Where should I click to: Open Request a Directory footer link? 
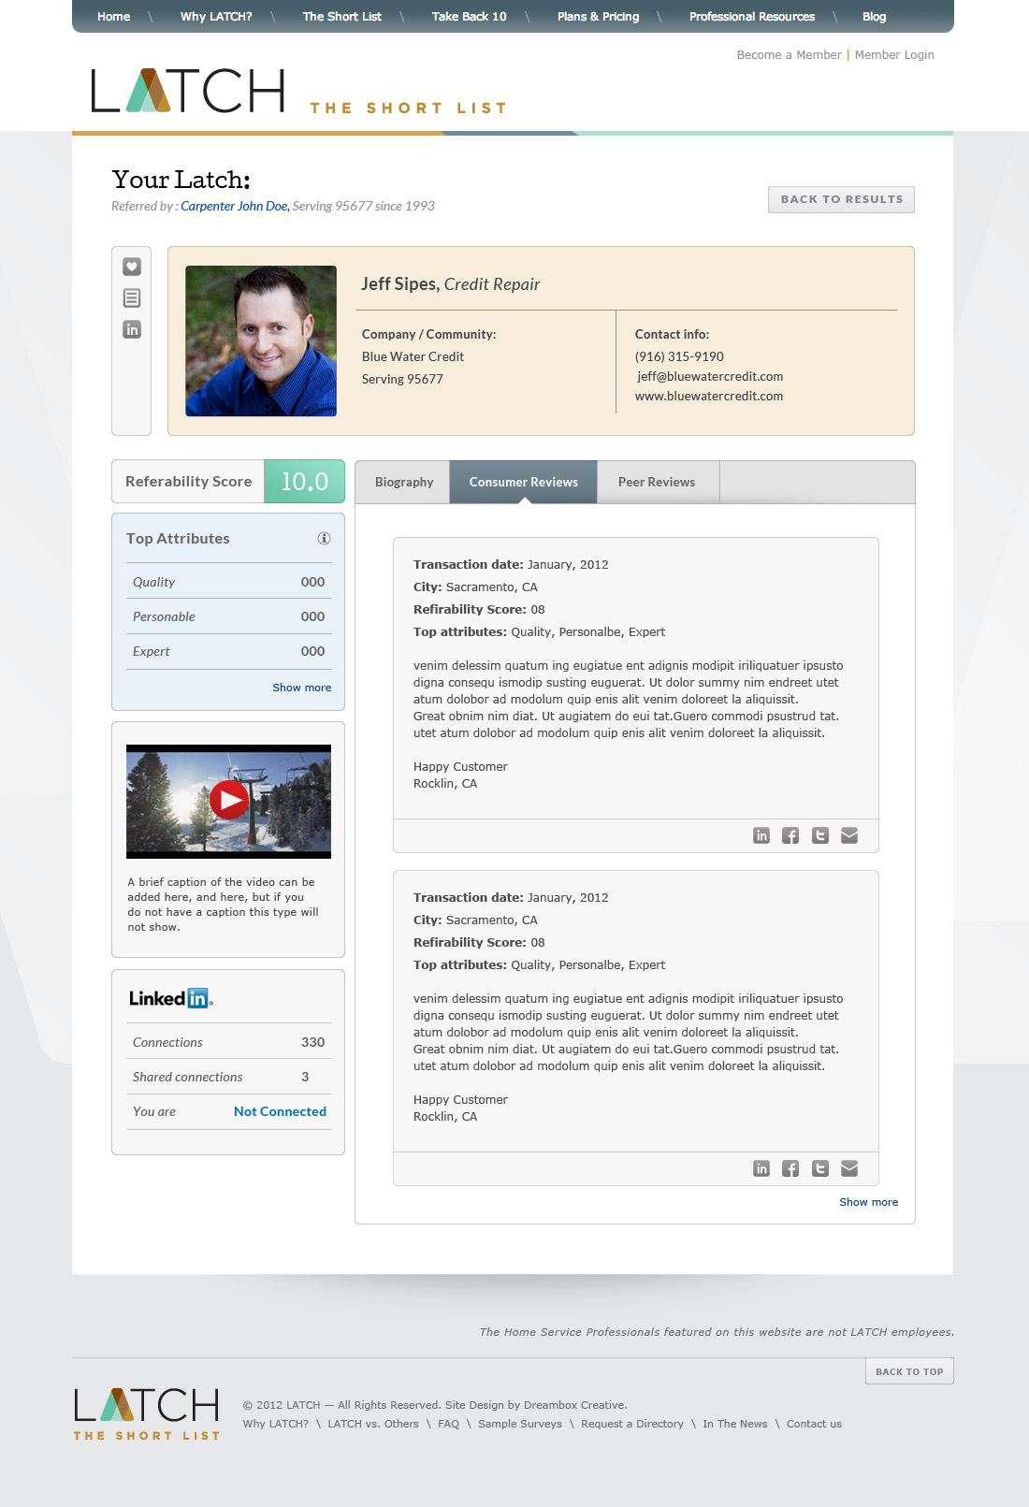click(632, 1424)
